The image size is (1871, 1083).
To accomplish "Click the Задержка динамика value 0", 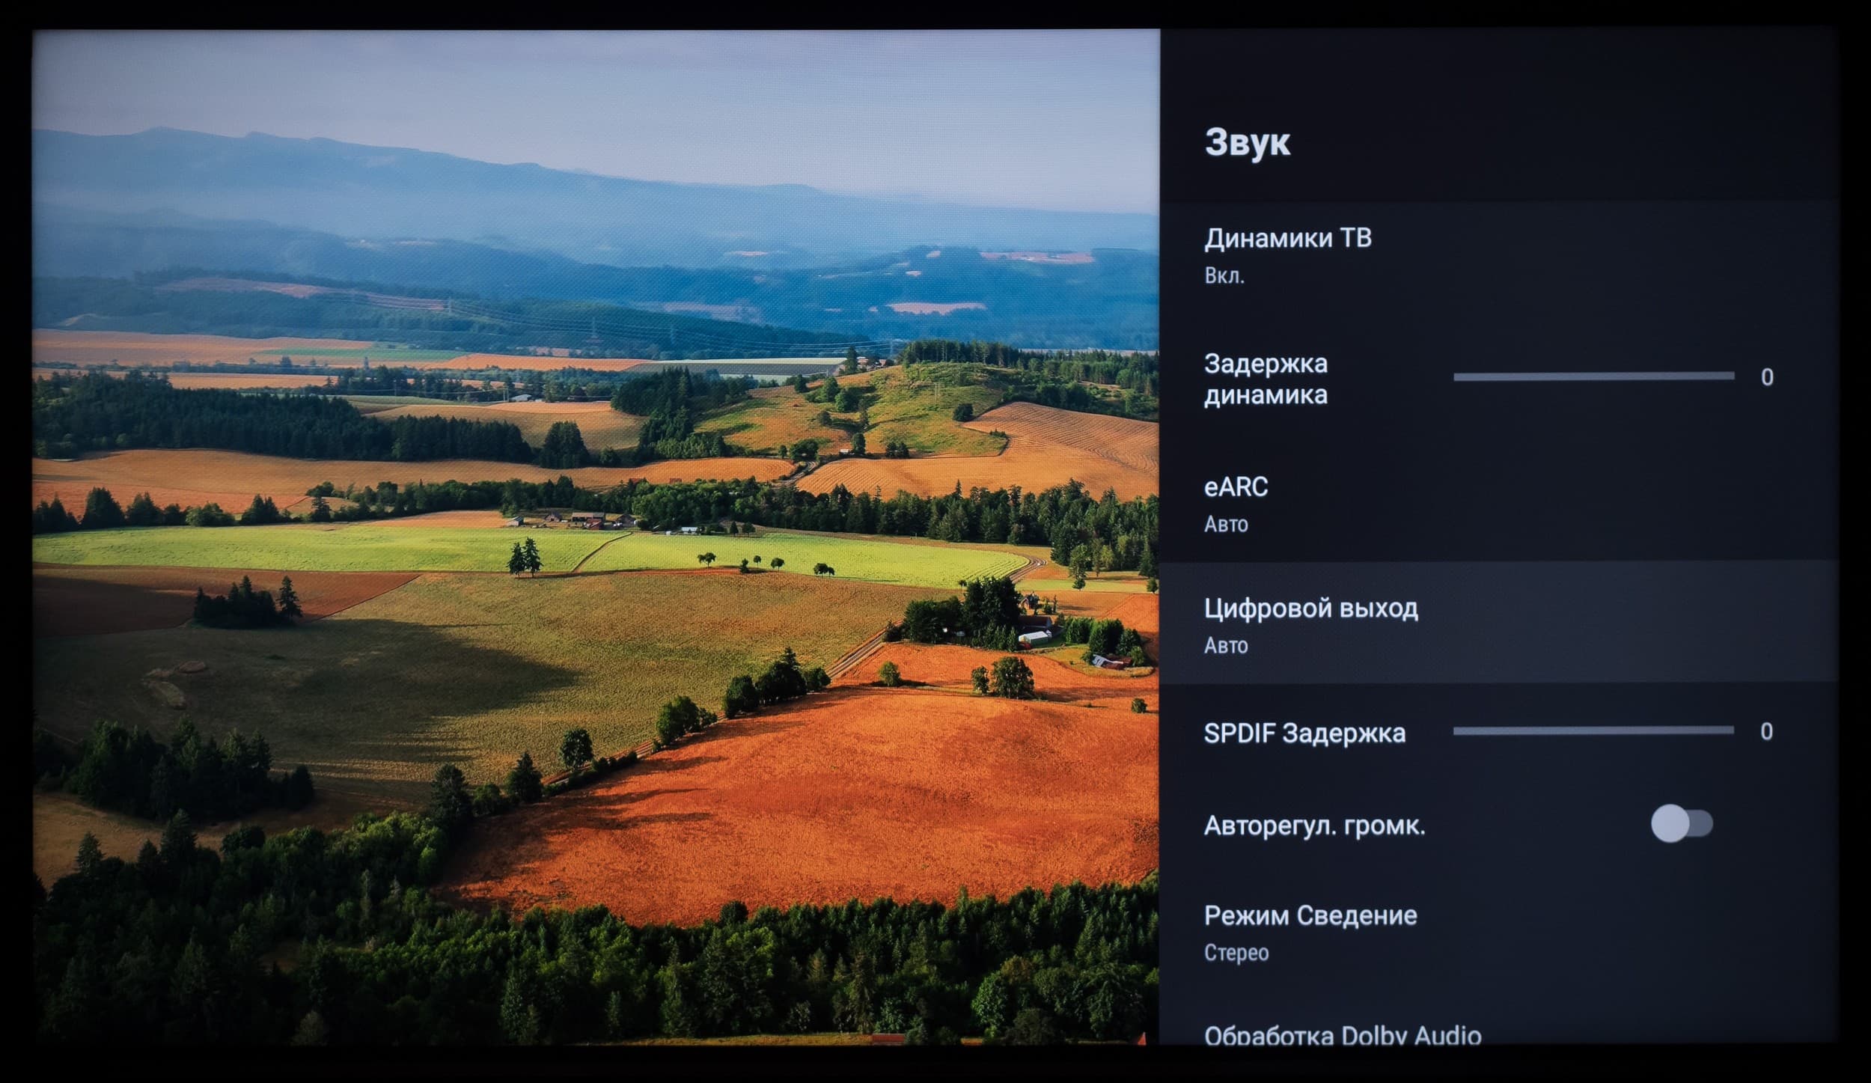I will coord(1767,377).
